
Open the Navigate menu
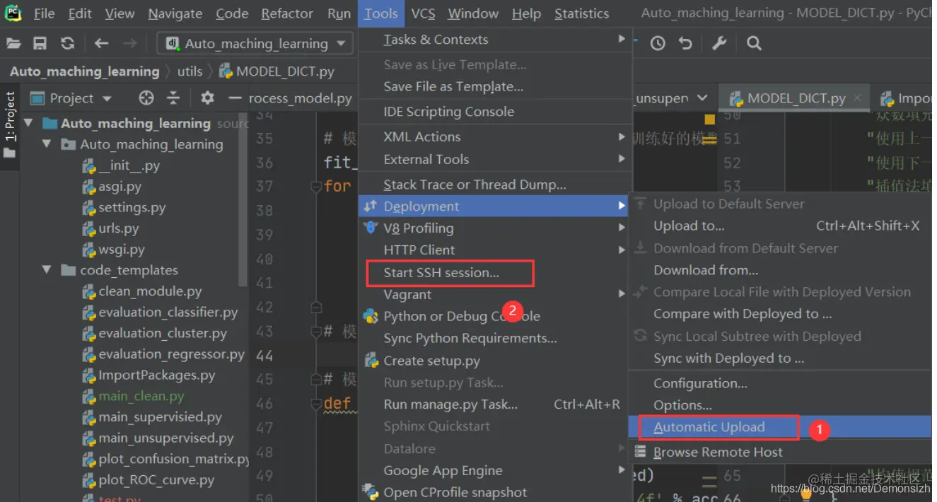pos(175,13)
